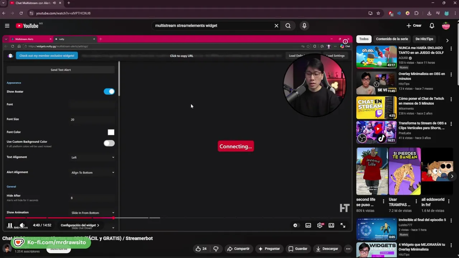Run the search with the magnifier button
This screenshot has height=258, width=459.
point(288,25)
